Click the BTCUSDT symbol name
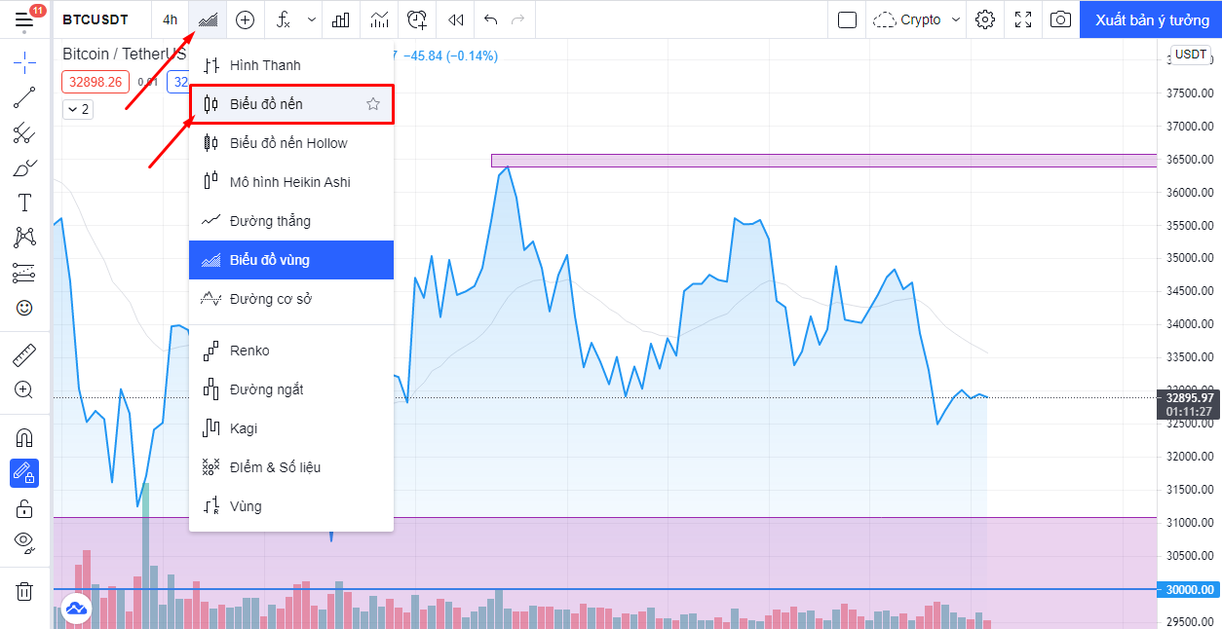The height and width of the screenshot is (629, 1222). click(x=95, y=19)
